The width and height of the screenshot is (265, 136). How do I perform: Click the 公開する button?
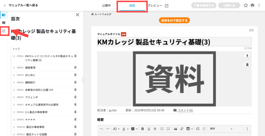coord(229,5)
